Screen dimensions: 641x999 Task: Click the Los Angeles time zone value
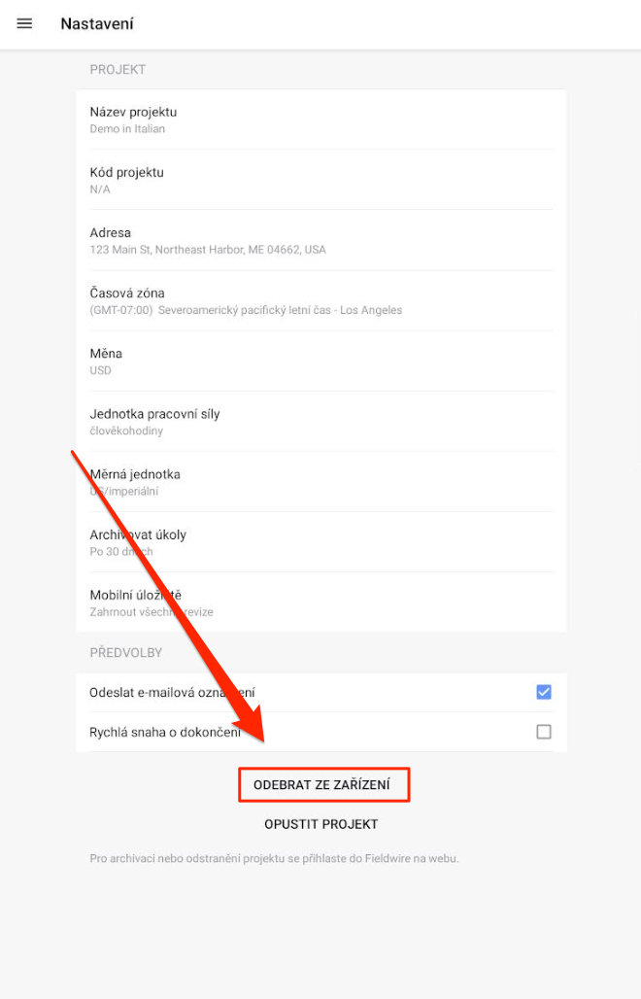pyautogui.click(x=246, y=310)
